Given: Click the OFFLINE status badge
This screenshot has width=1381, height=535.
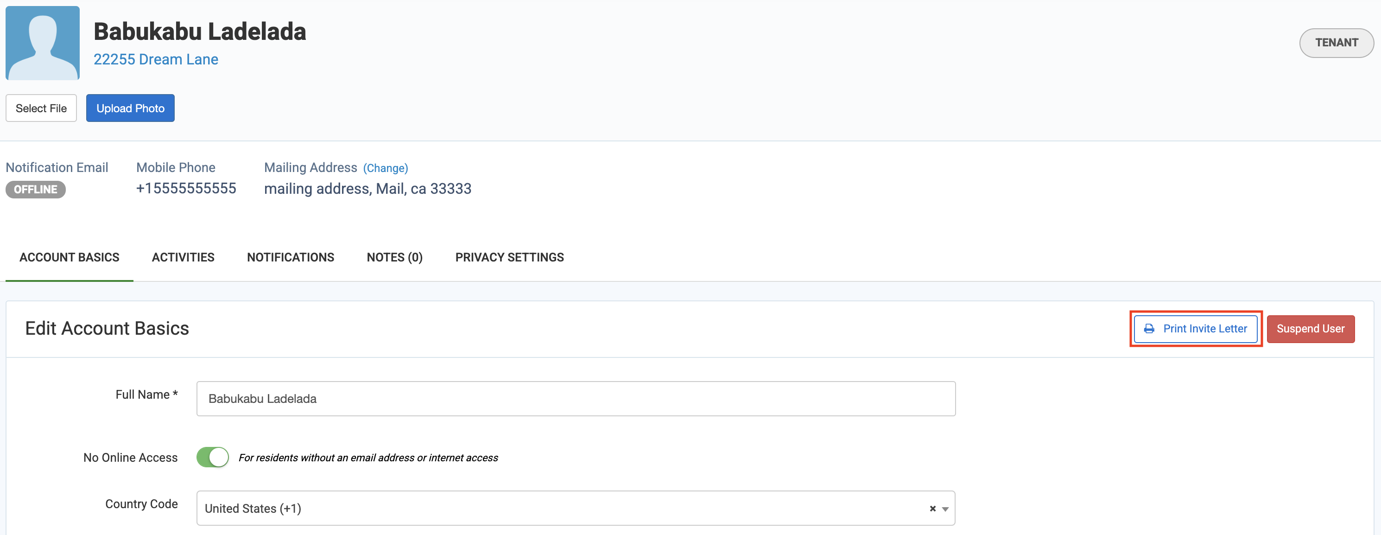Looking at the screenshot, I should tap(35, 189).
